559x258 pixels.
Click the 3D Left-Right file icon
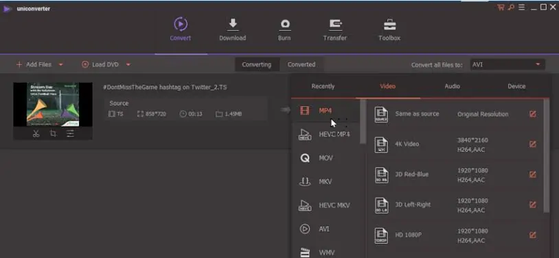(381, 205)
